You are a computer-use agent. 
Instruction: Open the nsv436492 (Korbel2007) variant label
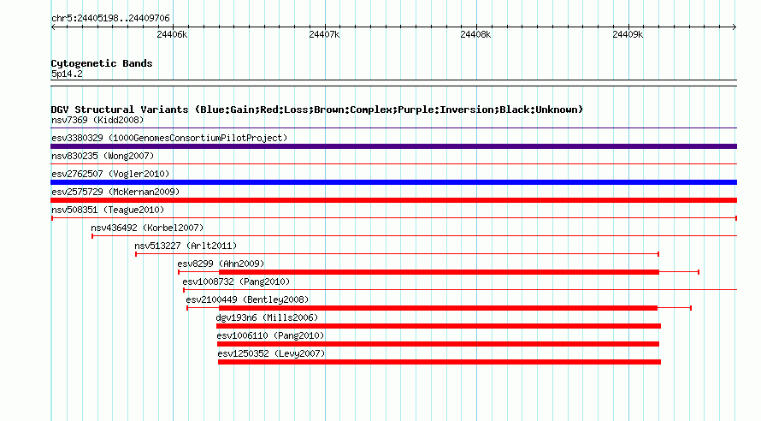coord(147,228)
